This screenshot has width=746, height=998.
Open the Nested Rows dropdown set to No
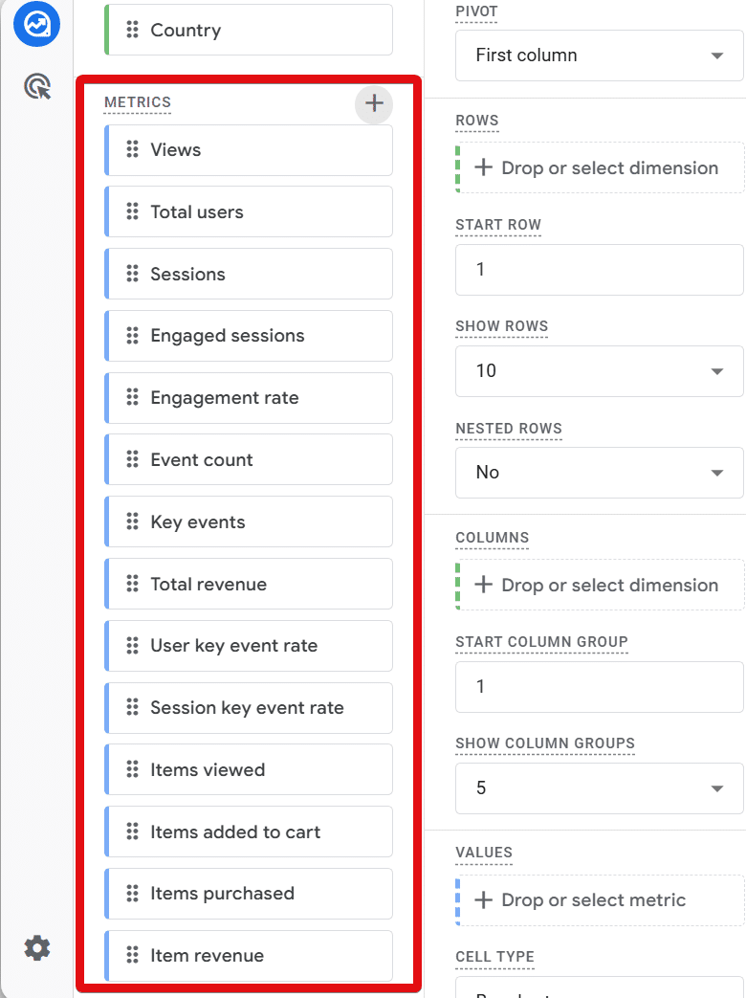599,473
